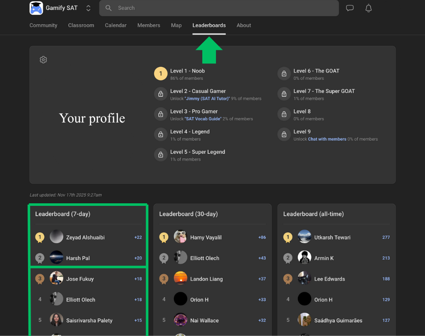Open the notifications bell
Viewport: 425px width, 336px height.
[368, 8]
